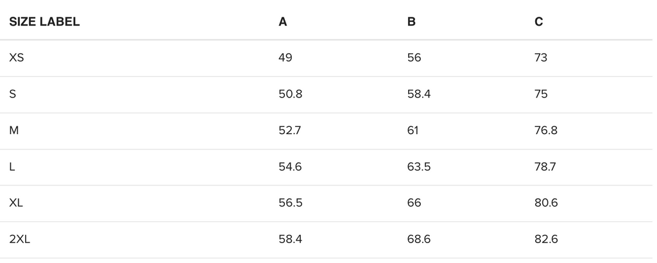
Task: Select value 73 in the XS row
Action: [541, 58]
